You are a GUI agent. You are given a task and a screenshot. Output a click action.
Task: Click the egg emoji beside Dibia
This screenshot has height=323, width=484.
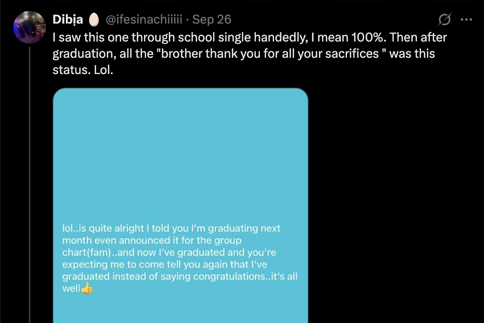click(x=94, y=19)
